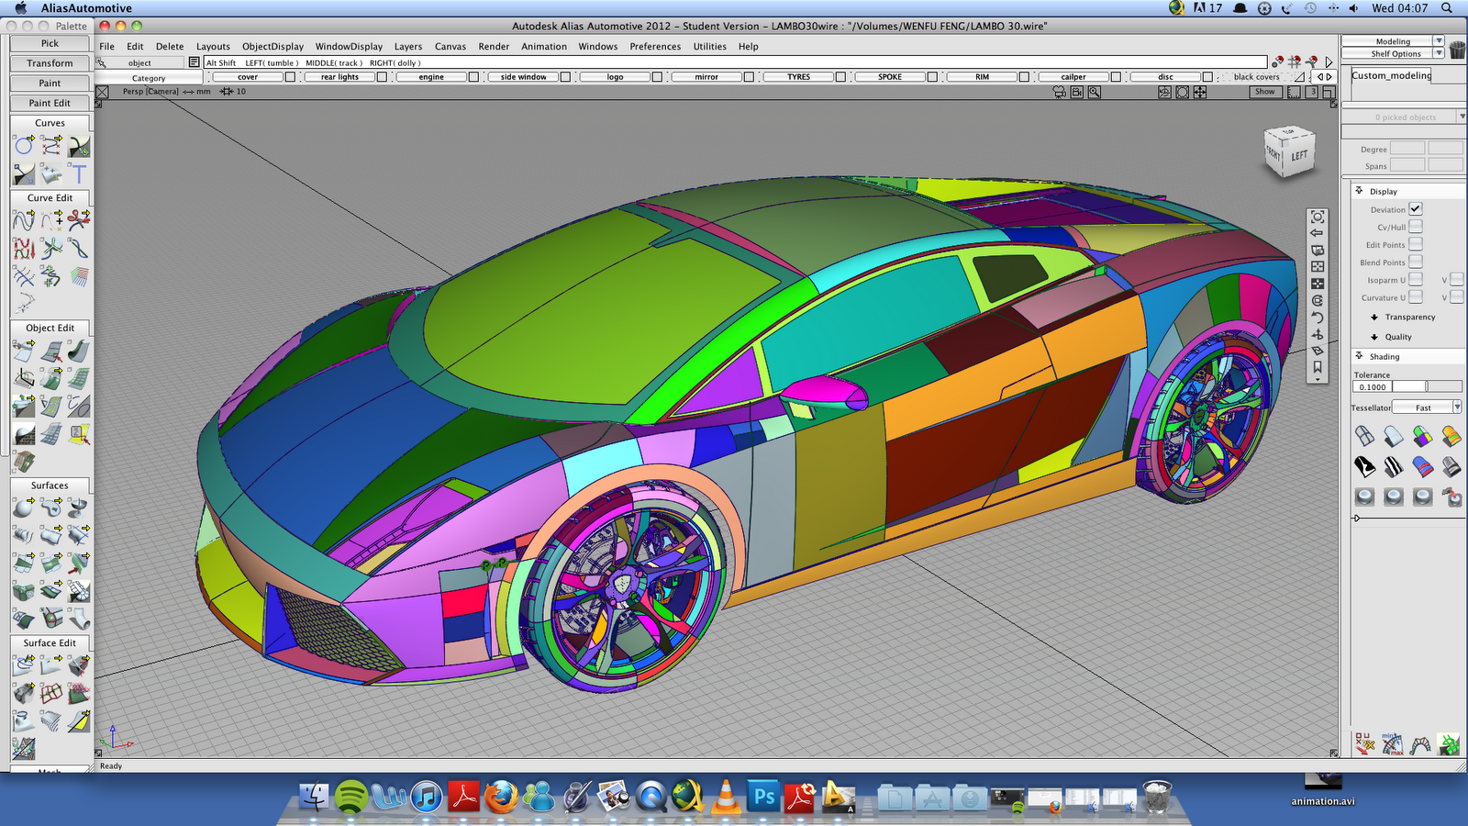Click the first shading mode icon

pos(1365,435)
